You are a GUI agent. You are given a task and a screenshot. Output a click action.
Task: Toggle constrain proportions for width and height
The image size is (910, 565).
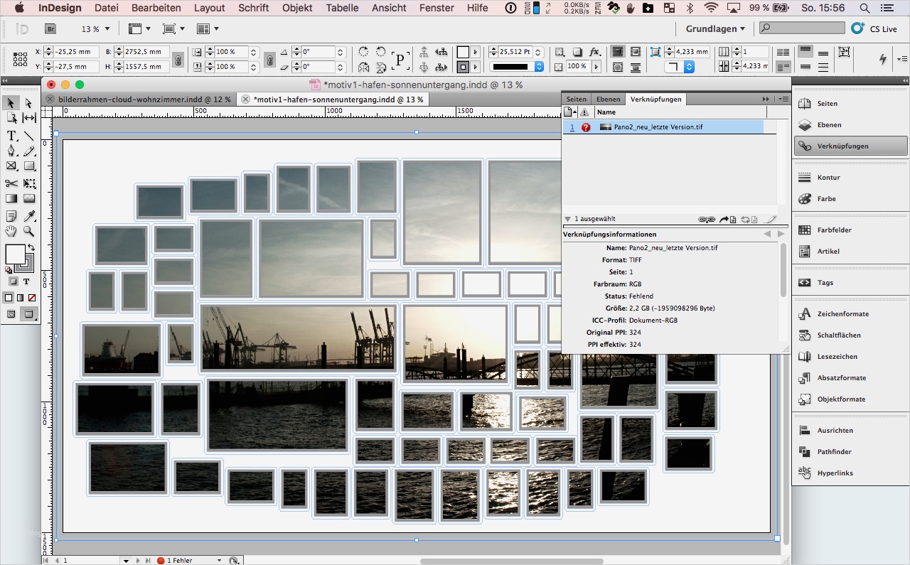pos(178,59)
